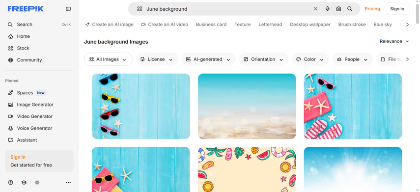Viewport: 420px width, 192px height.
Task: Go to Home in sidebar
Action: 39,36
